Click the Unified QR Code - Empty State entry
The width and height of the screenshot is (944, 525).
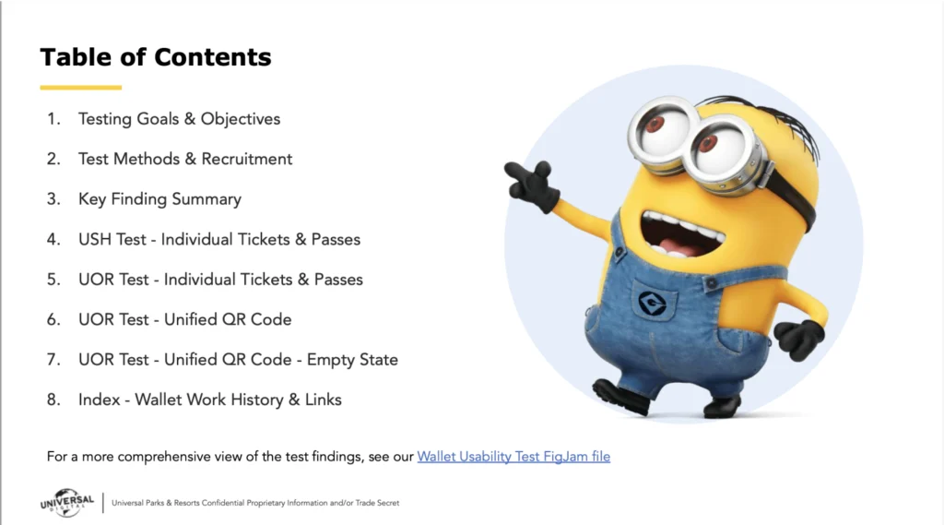pyautogui.click(x=238, y=360)
